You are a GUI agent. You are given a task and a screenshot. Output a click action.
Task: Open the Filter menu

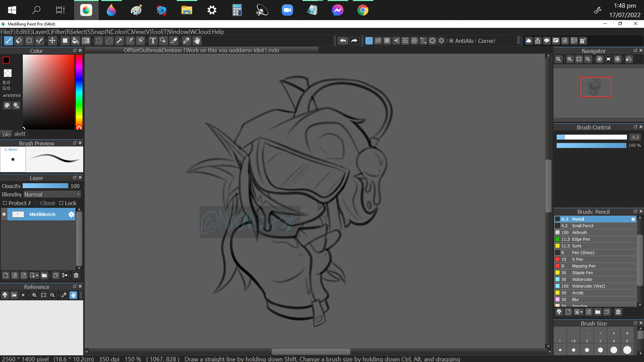61,32
